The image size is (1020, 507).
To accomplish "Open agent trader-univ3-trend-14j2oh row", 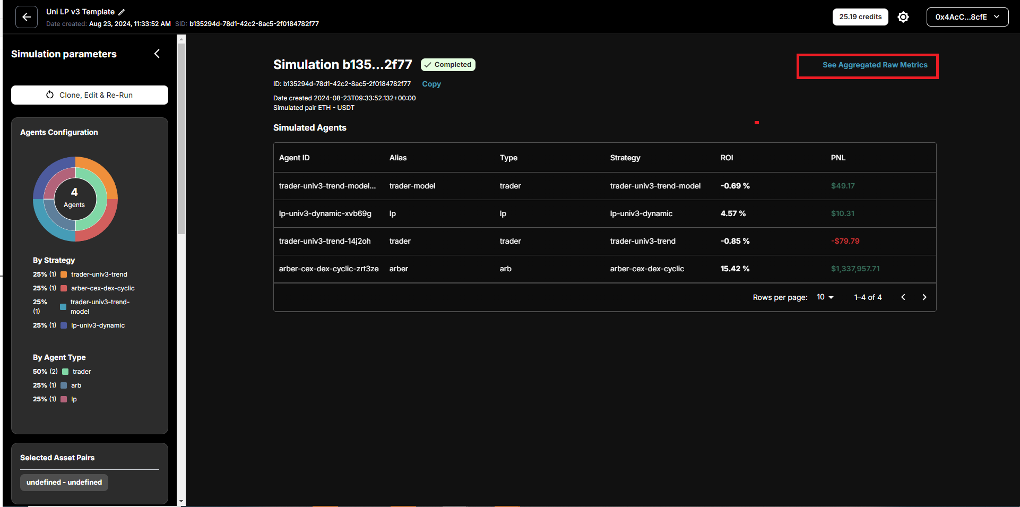I will coord(604,241).
